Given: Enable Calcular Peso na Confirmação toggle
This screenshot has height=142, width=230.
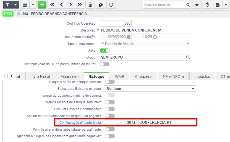Looking at the screenshot, I should pos(110,109).
